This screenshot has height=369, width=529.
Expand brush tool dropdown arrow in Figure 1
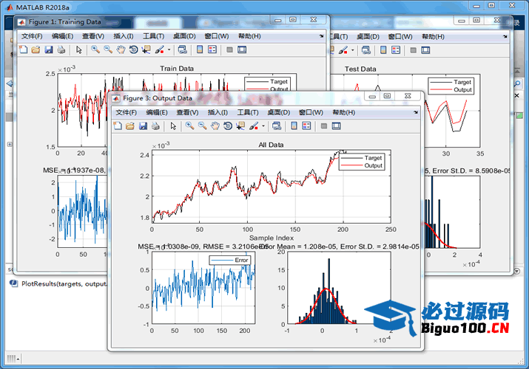point(169,49)
